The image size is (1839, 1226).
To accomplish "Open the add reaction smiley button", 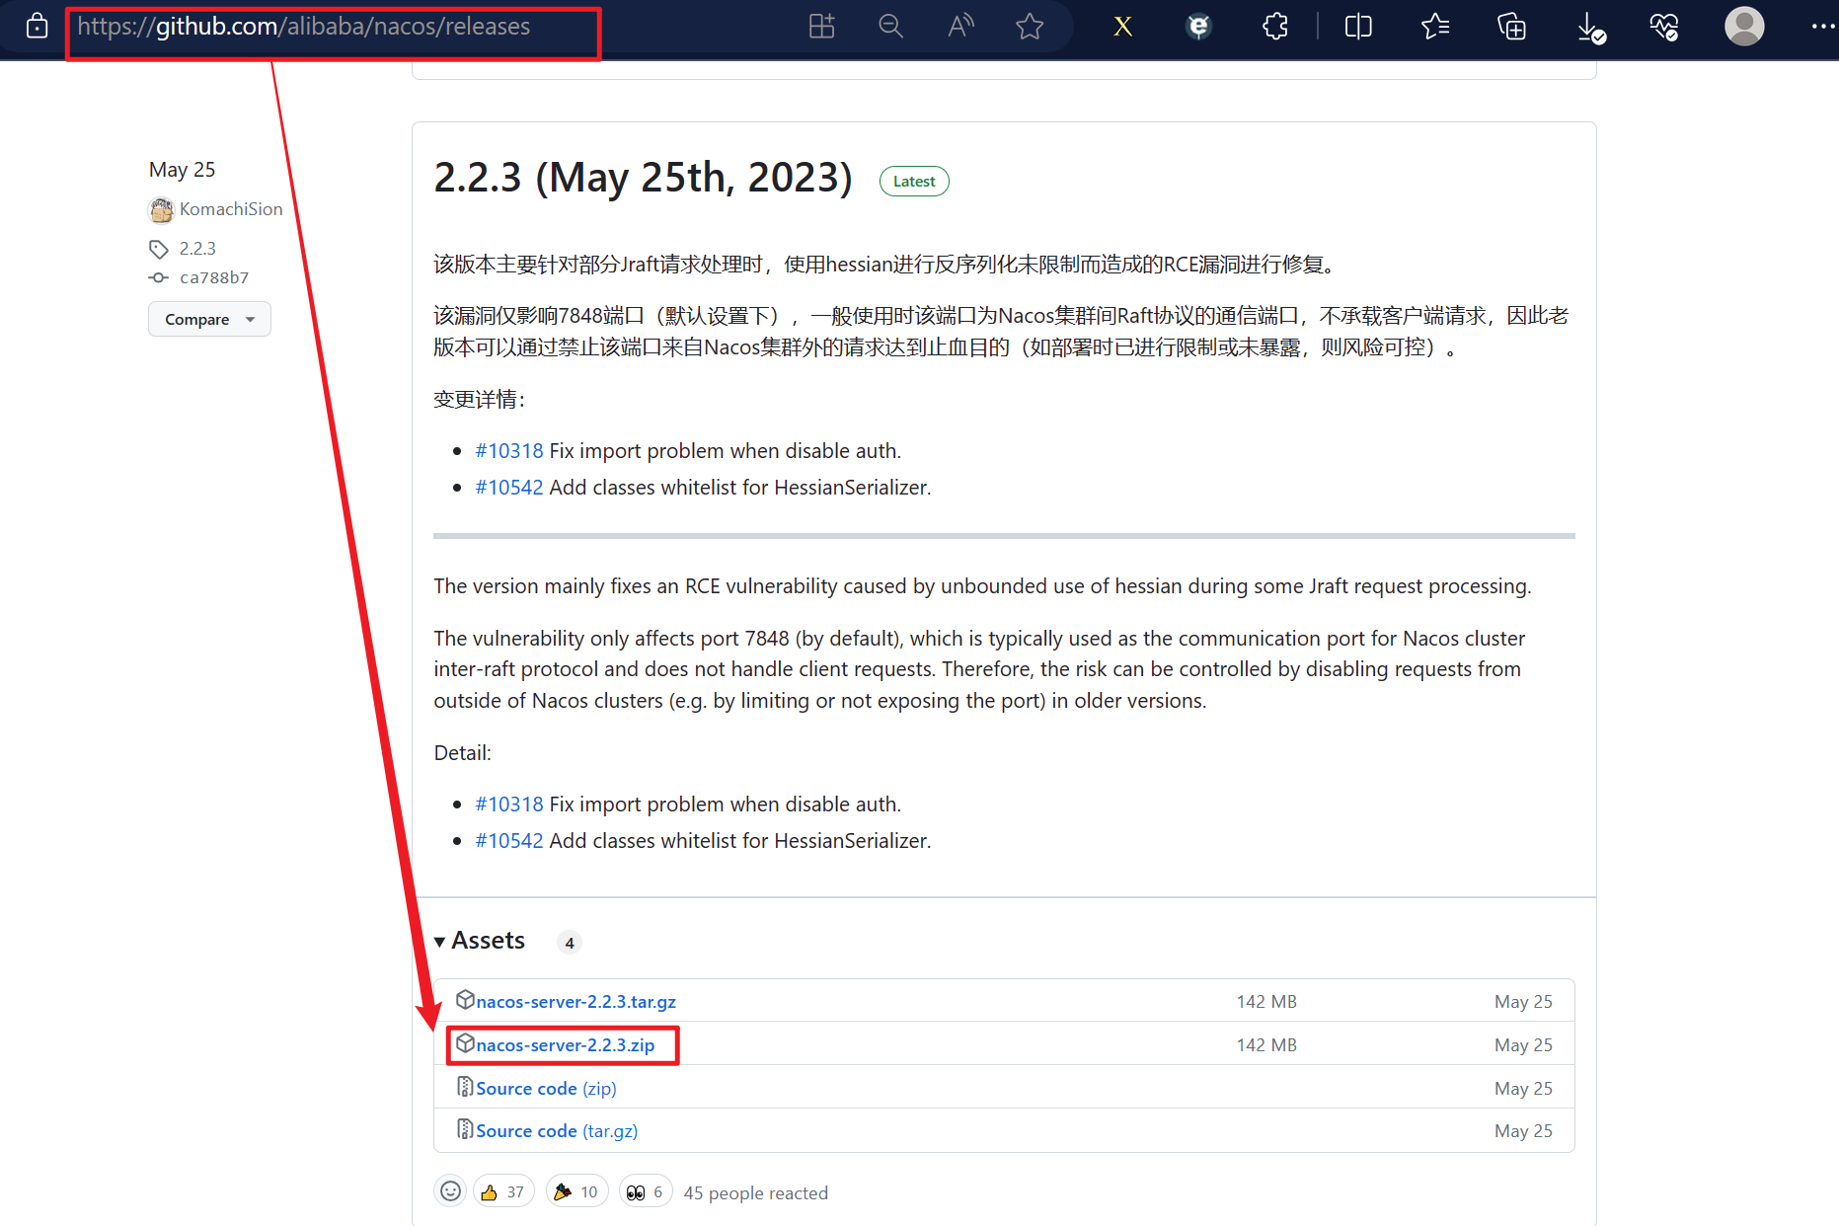I will click(450, 1191).
